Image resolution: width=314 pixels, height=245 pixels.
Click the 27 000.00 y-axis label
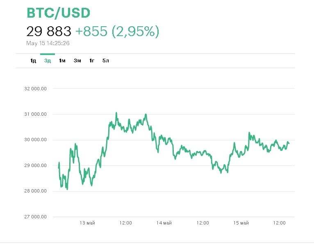pos(36,217)
